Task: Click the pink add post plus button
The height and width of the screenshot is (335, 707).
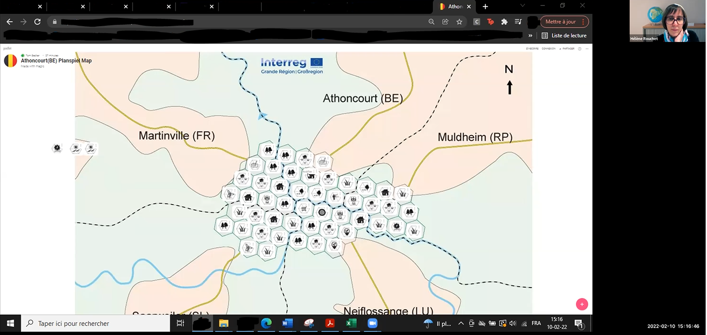Action: 582,304
